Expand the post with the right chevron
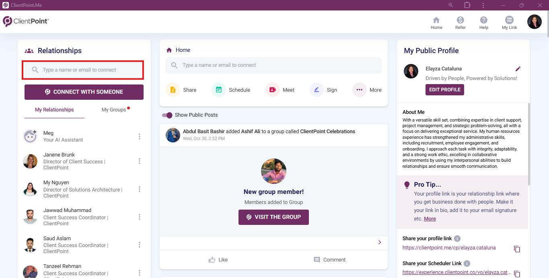Image resolution: width=549 pixels, height=278 pixels. click(x=380, y=242)
